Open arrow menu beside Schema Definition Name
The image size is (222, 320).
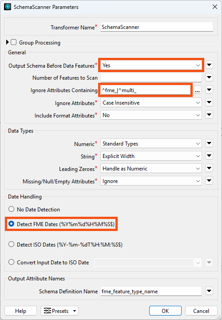pos(209,291)
